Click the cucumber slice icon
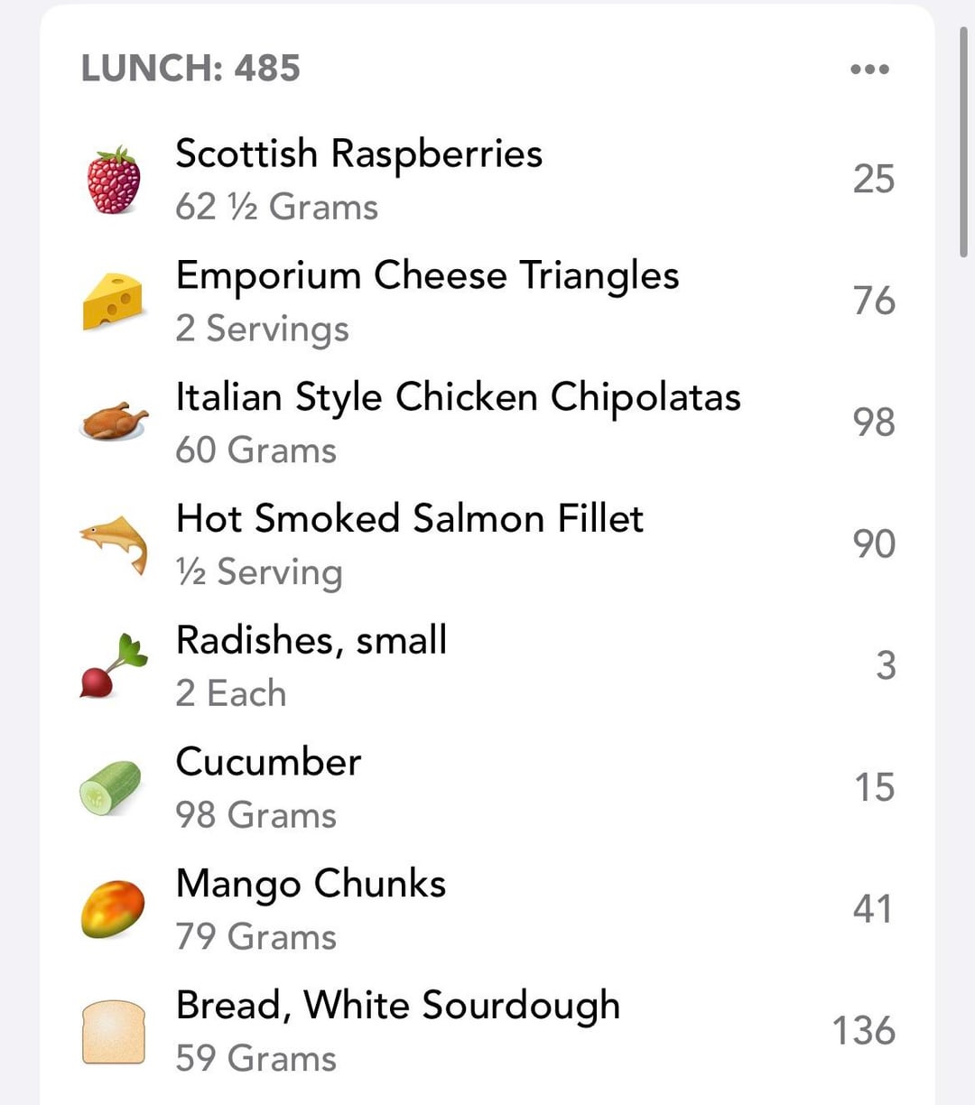975x1105 pixels. [111, 787]
